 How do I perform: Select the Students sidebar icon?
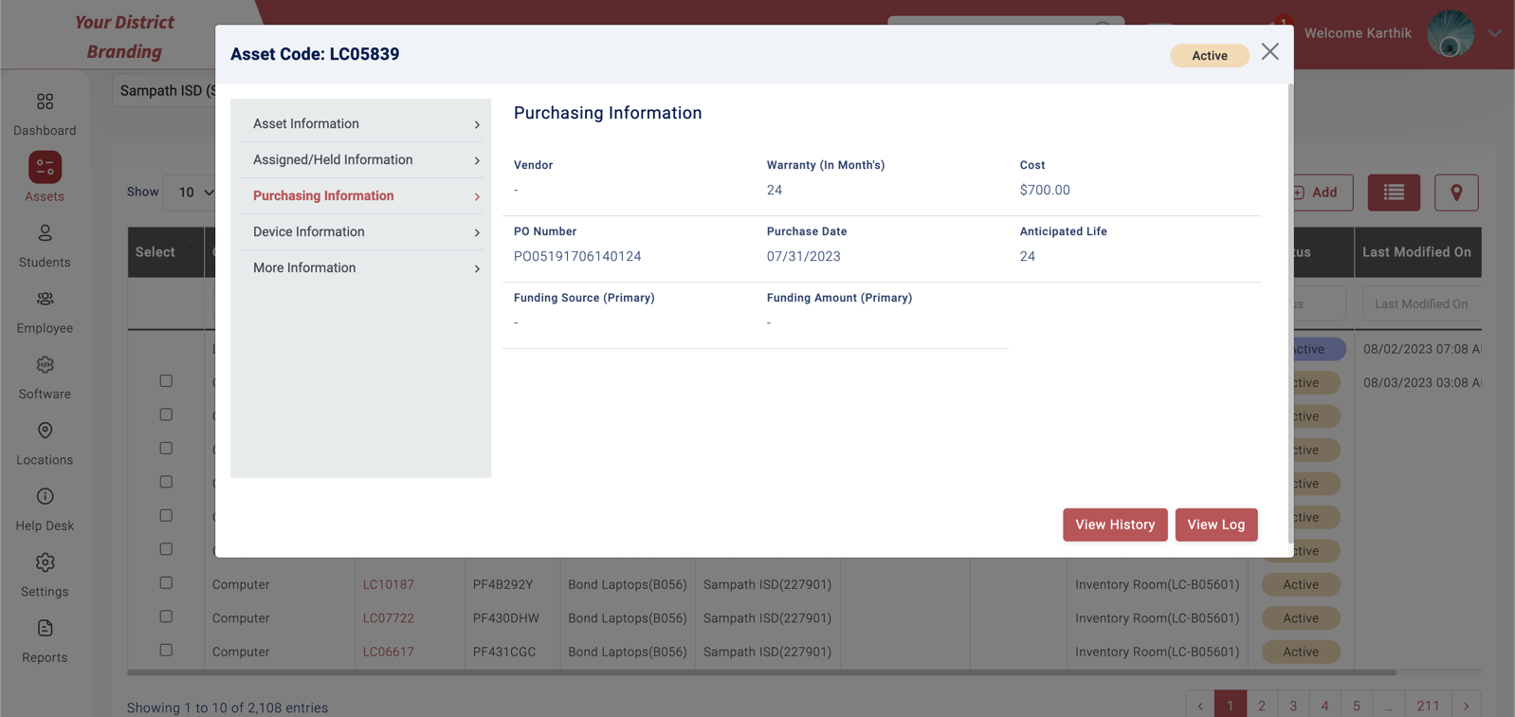[x=45, y=233]
